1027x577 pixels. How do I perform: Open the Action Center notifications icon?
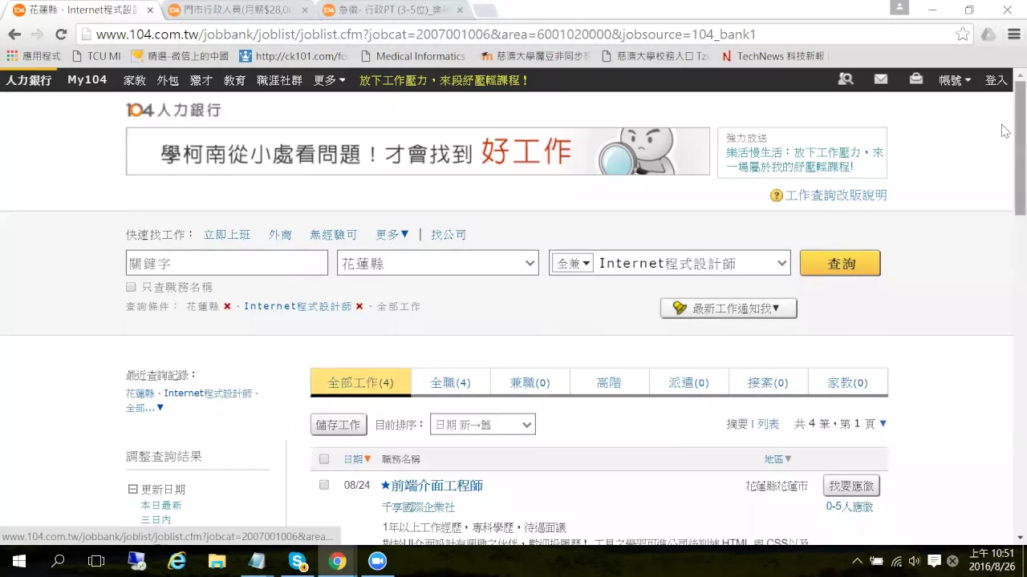[935, 561]
